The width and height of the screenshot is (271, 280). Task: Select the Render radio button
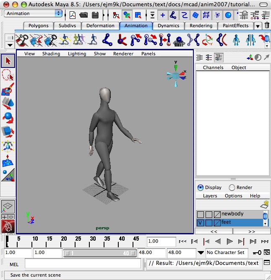coord(232,187)
